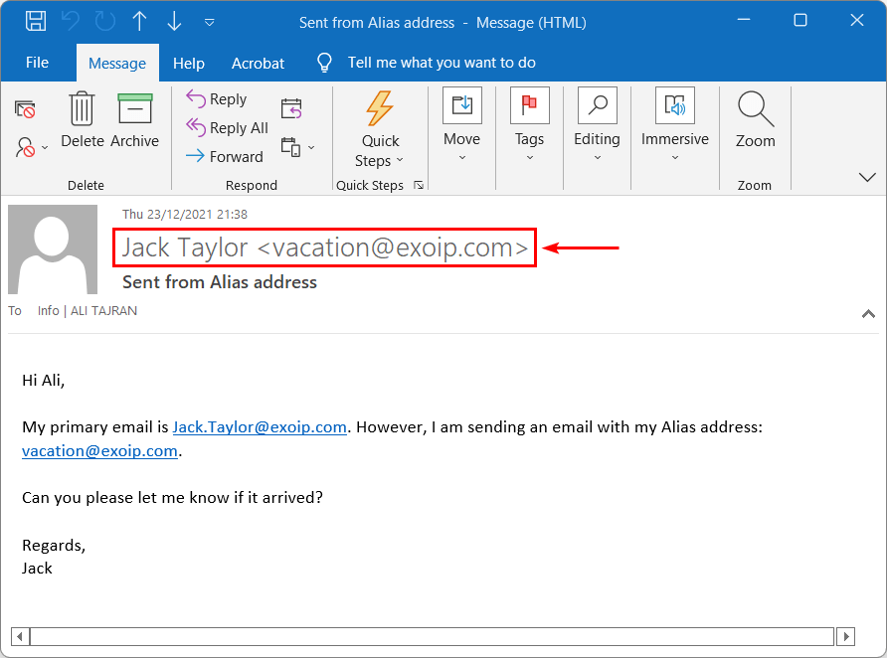Screen dimensions: 887x658
Task: Click the Tell me lightbulb icon
Action: point(324,63)
